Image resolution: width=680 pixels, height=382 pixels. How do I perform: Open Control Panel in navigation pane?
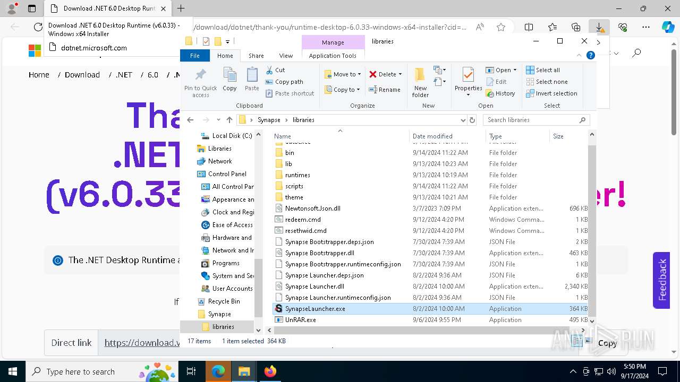[x=222, y=174]
